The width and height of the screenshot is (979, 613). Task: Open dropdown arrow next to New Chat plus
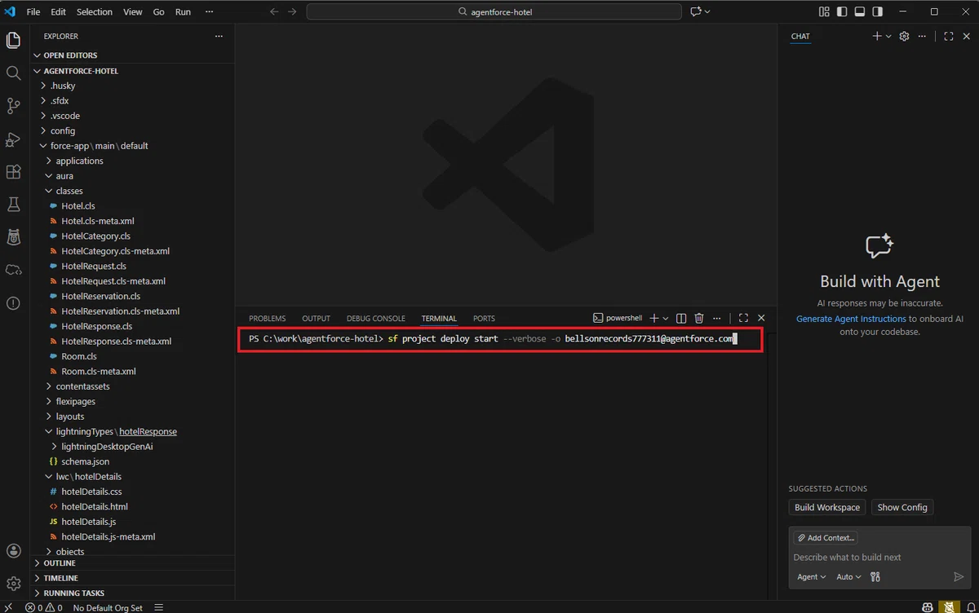pyautogui.click(x=888, y=36)
